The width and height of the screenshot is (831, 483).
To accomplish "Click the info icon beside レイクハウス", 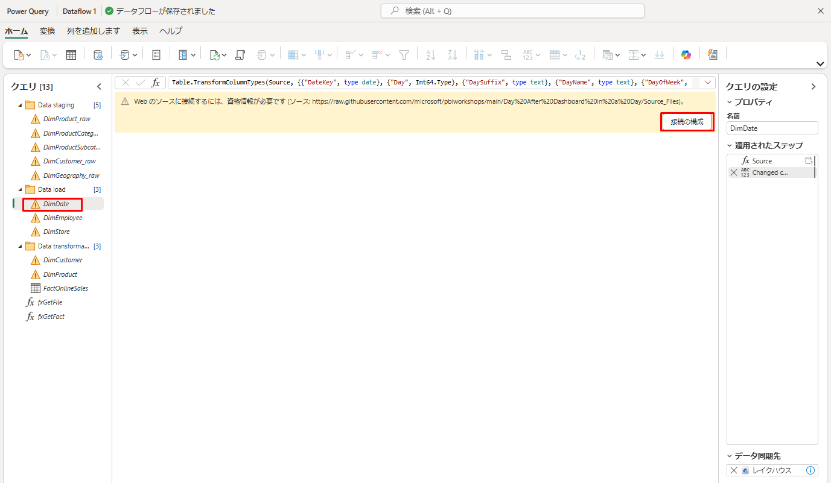I will click(x=810, y=470).
